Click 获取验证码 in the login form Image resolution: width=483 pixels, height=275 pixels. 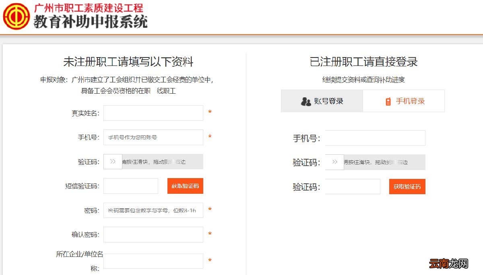[407, 186]
